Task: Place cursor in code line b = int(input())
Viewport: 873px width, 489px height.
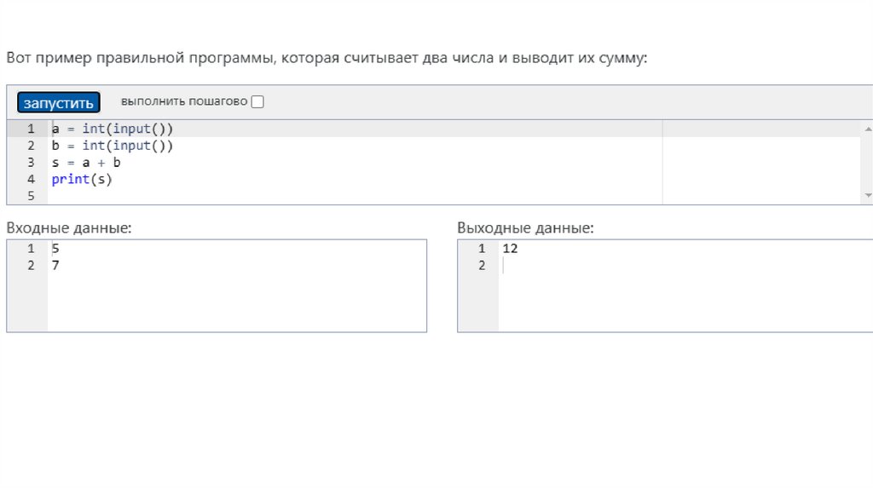Action: click(113, 146)
